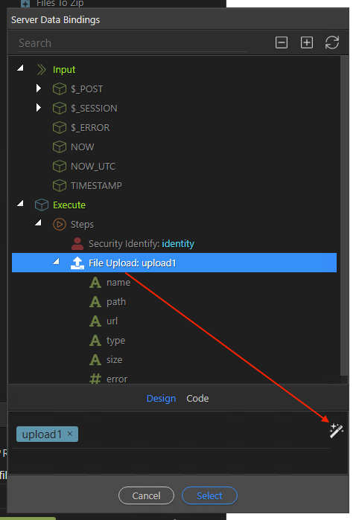Click the hash icon beside error
This screenshot has height=520, width=359.
[x=95, y=379]
